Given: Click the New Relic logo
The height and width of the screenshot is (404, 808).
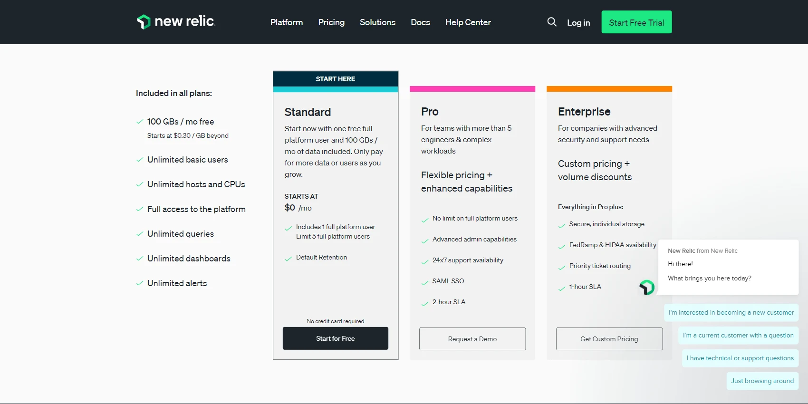Looking at the screenshot, I should point(176,22).
